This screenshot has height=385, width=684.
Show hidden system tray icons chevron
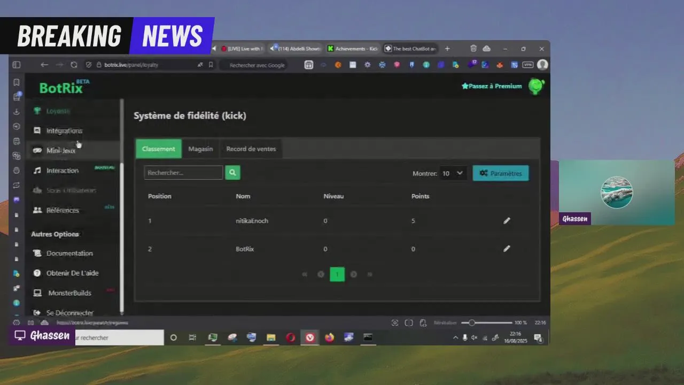pyautogui.click(x=455, y=337)
